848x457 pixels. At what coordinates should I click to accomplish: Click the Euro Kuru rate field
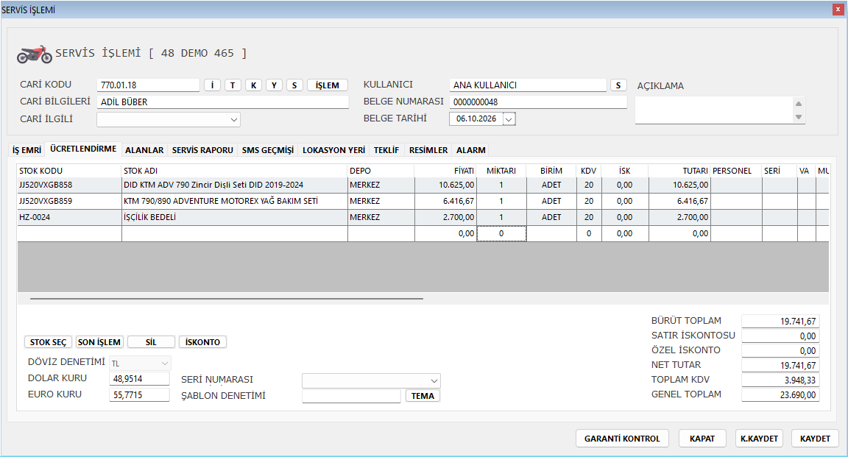coord(140,395)
